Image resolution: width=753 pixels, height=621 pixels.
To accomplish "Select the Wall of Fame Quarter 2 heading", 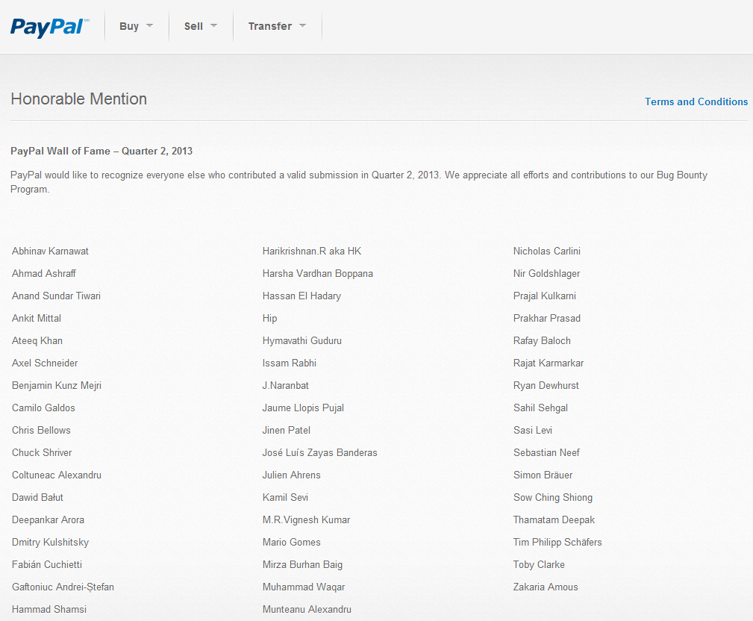I will click(101, 151).
